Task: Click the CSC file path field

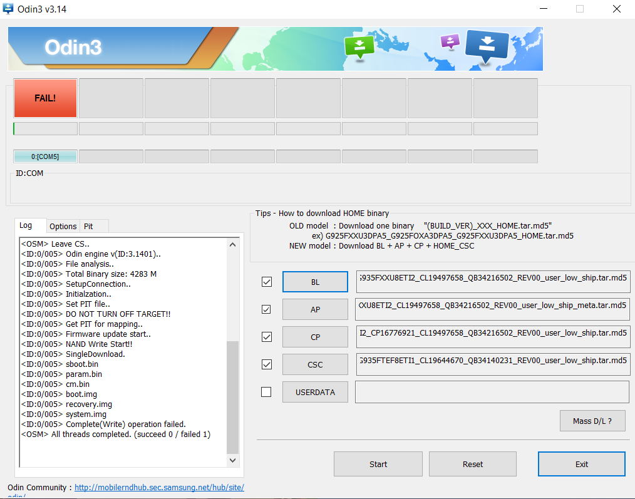Action: pos(493,364)
